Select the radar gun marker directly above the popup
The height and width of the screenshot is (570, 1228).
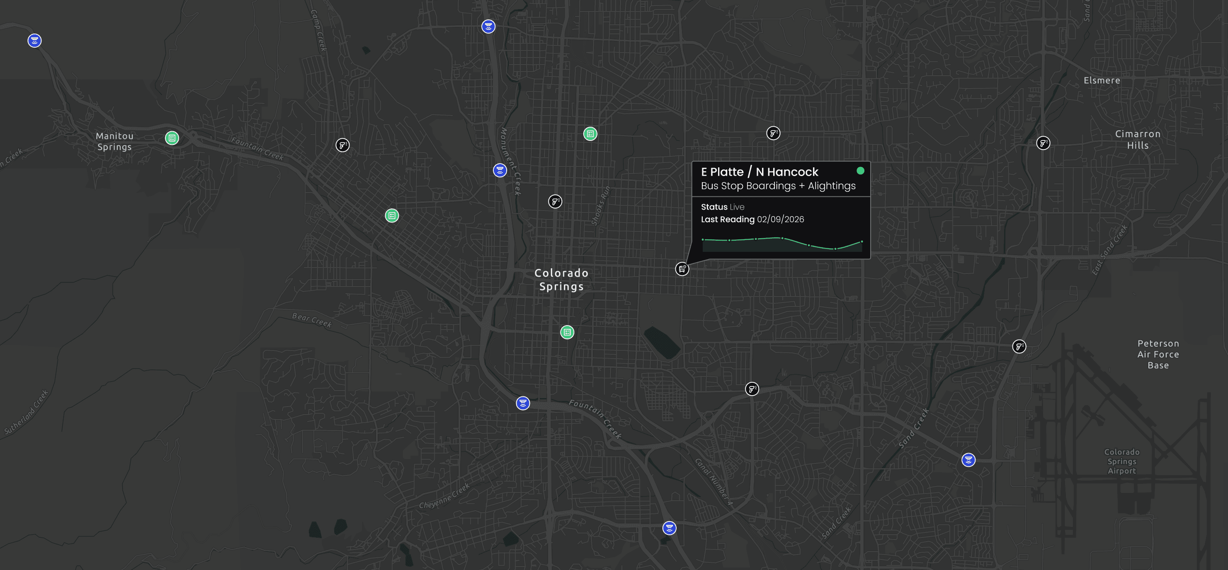[773, 133]
